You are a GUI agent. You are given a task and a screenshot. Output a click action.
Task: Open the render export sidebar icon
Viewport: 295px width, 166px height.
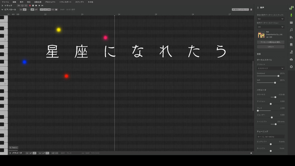tap(291, 52)
